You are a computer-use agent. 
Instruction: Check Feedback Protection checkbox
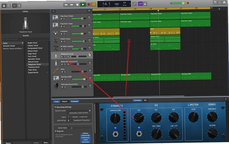click(x=72, y=120)
